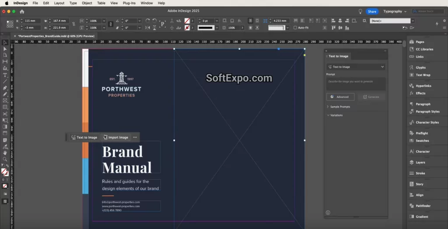
Task: Click the Quick Apply lightning icon
Action: (x=437, y=24)
